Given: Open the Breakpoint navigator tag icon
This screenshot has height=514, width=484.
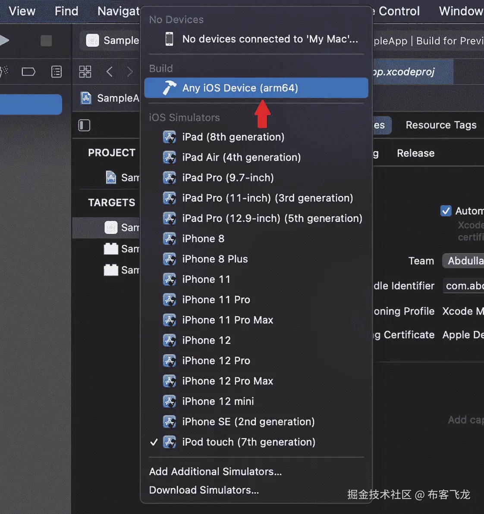Looking at the screenshot, I should coord(28,72).
